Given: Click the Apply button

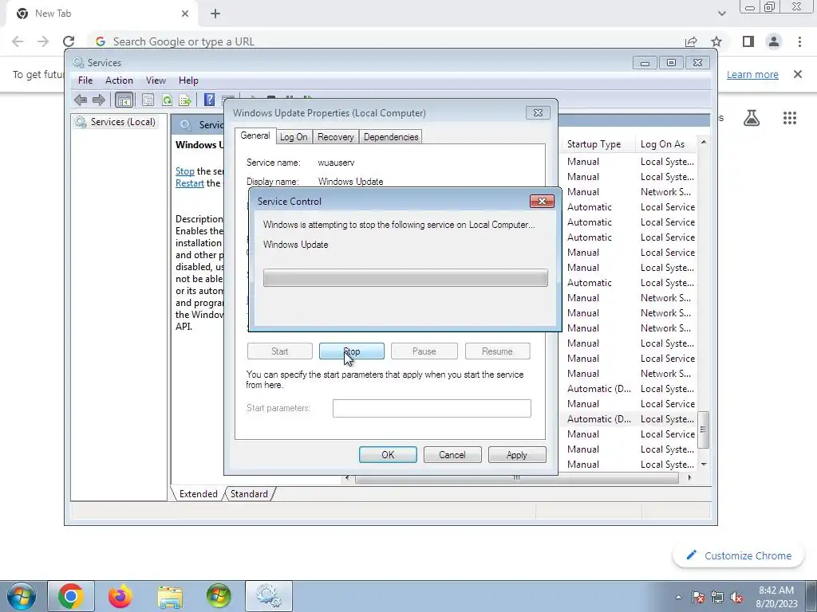Looking at the screenshot, I should pos(517,455).
